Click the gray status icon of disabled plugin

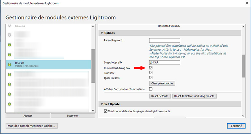pyautogui.click(x=9, y=34)
